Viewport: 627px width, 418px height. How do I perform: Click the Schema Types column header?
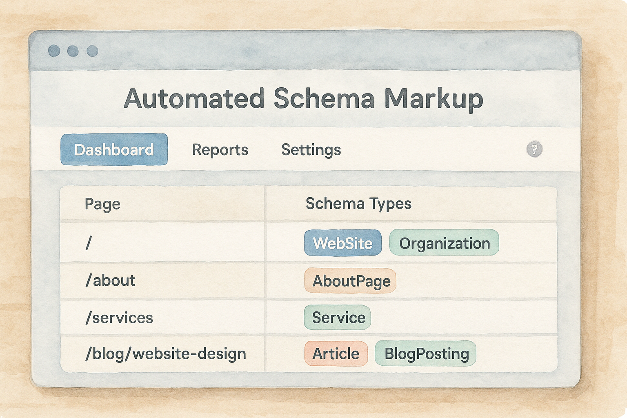358,204
